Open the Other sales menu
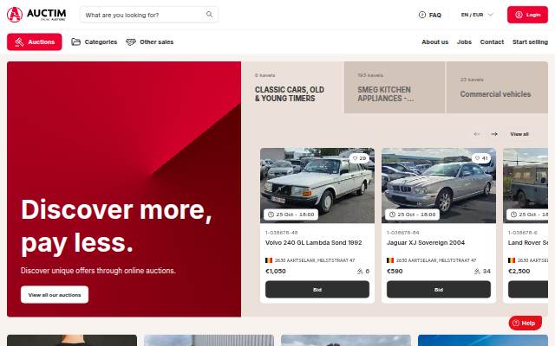555x346 pixels. click(x=150, y=42)
